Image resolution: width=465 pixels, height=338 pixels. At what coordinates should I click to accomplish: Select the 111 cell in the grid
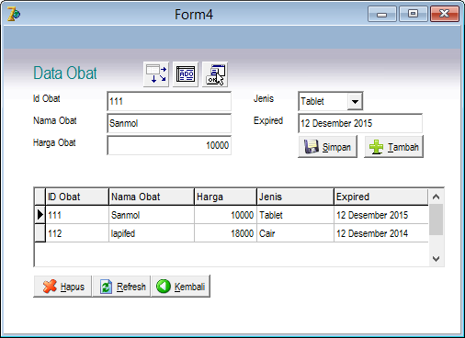coord(77,215)
